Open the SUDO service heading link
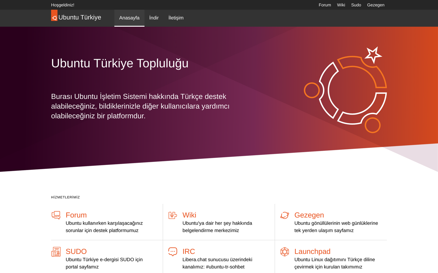Image resolution: width=438 pixels, height=273 pixels. pyautogui.click(x=76, y=251)
